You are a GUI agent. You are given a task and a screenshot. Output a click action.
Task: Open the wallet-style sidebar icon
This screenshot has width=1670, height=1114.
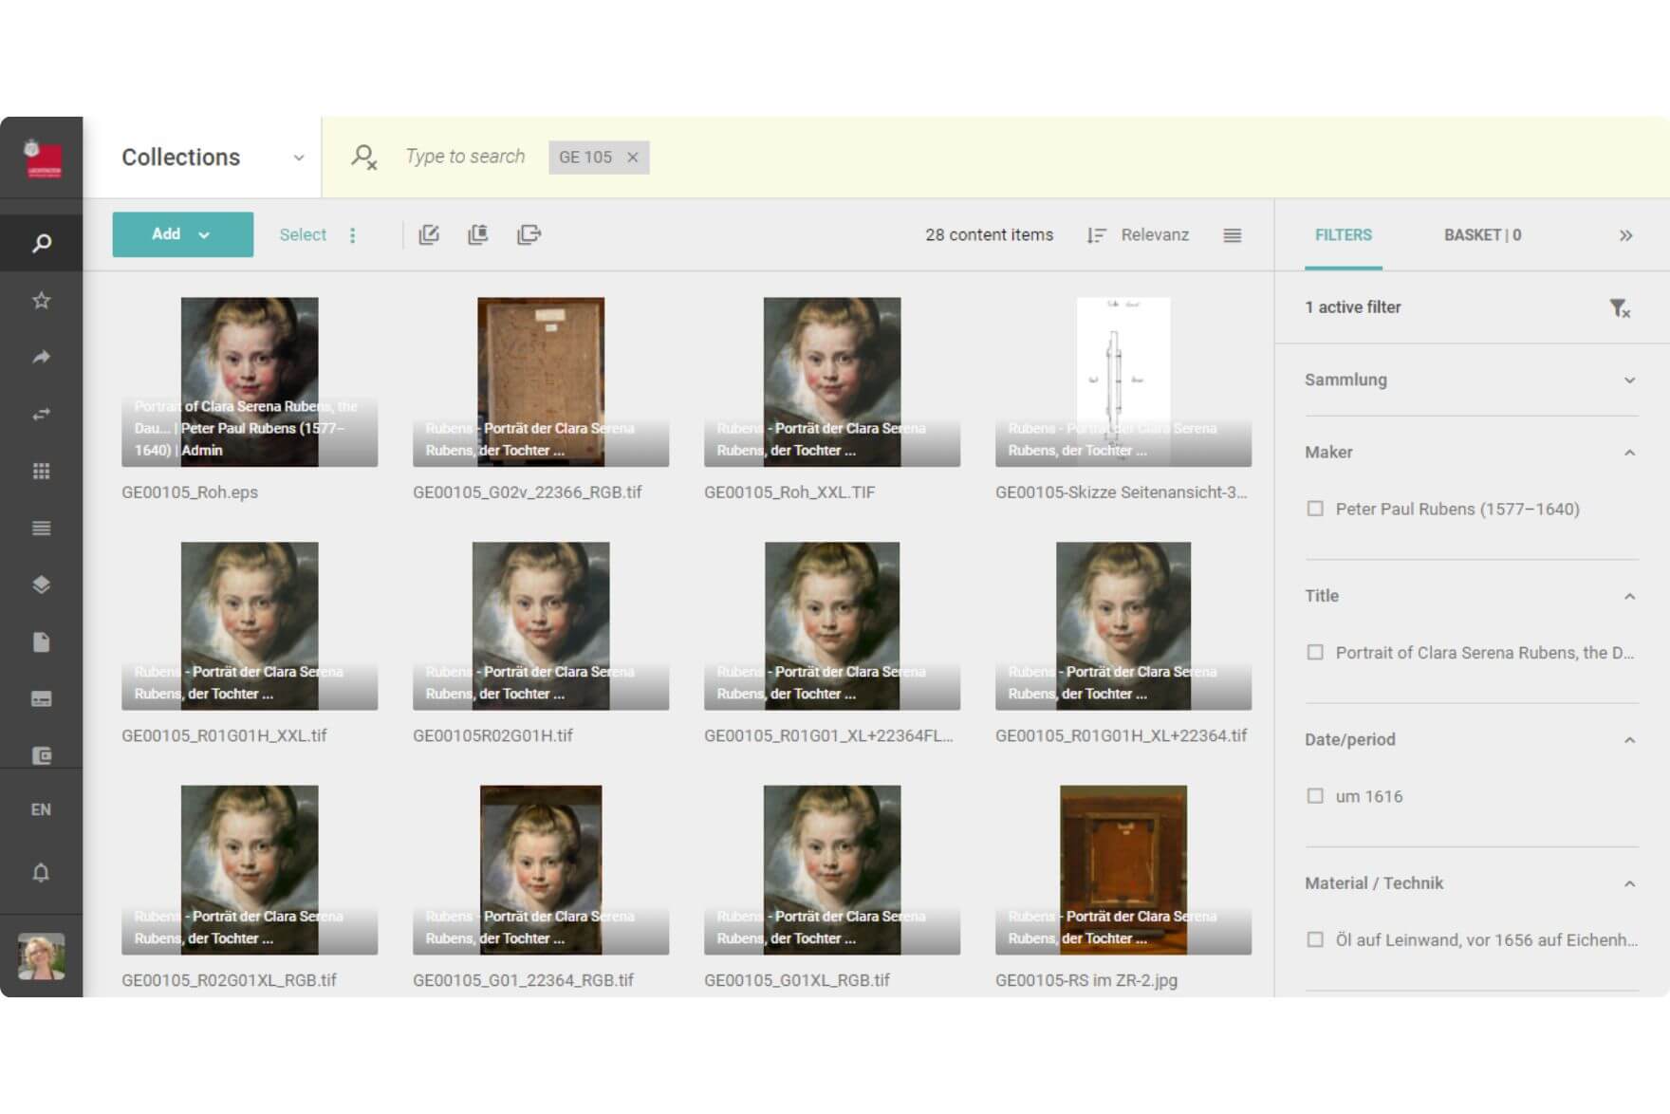pos(41,755)
